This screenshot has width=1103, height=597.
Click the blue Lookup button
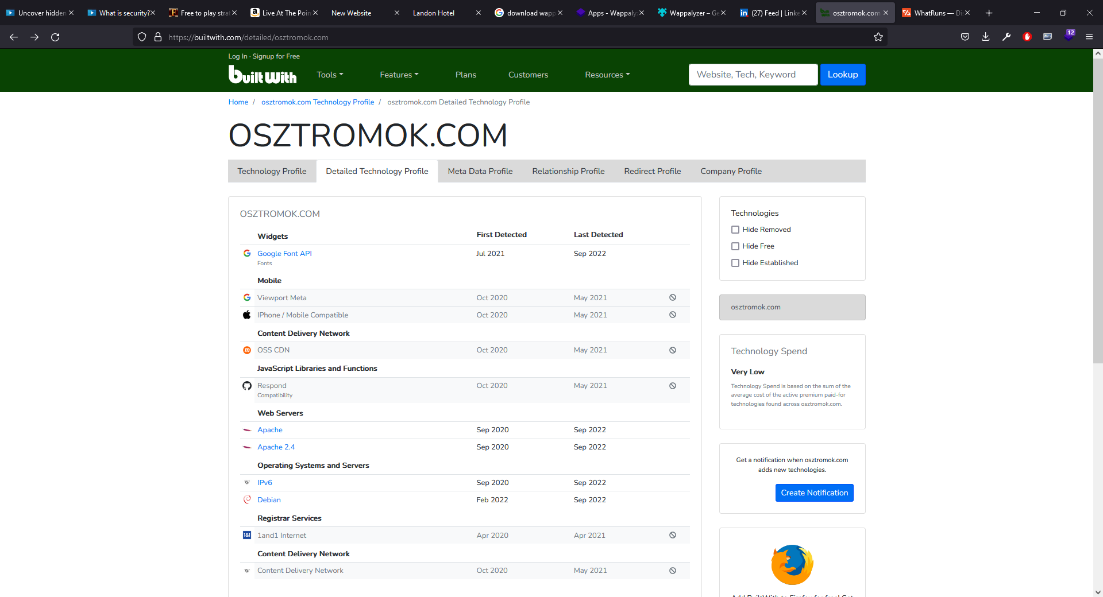click(x=843, y=75)
